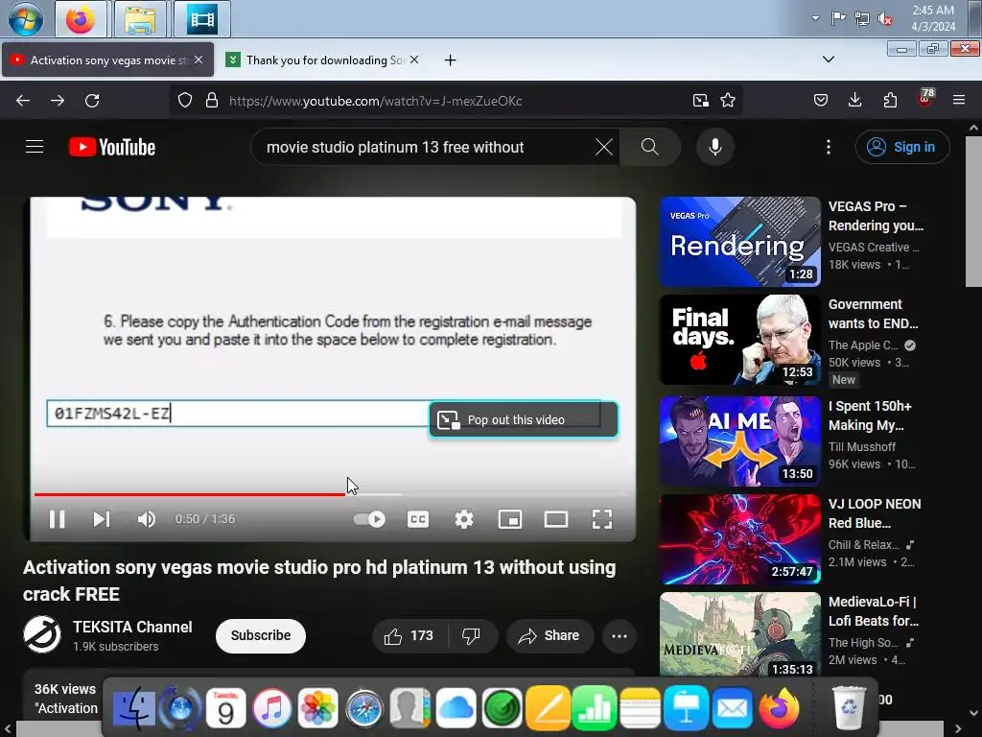Open VEGAS Pro Rendering video thumbnail
Image resolution: width=982 pixels, height=737 pixels.
point(740,242)
